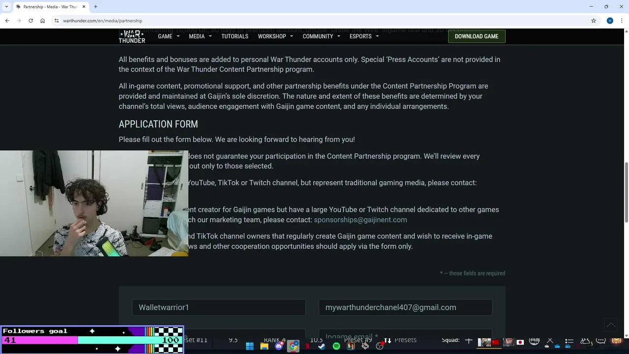Click the Squad plus icon

tap(468, 340)
